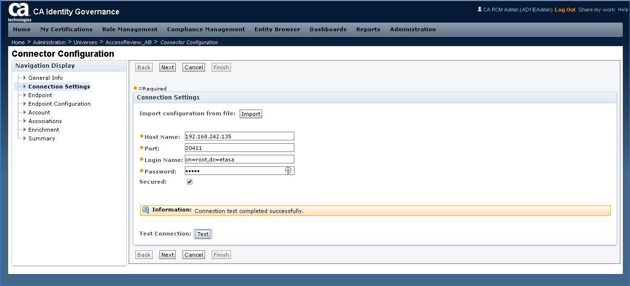Select Summary in the navigation tree

coord(42,138)
